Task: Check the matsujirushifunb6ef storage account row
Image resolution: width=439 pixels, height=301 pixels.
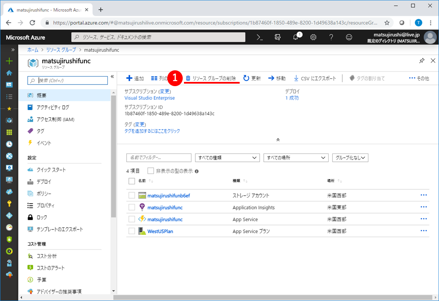Action: (132, 195)
